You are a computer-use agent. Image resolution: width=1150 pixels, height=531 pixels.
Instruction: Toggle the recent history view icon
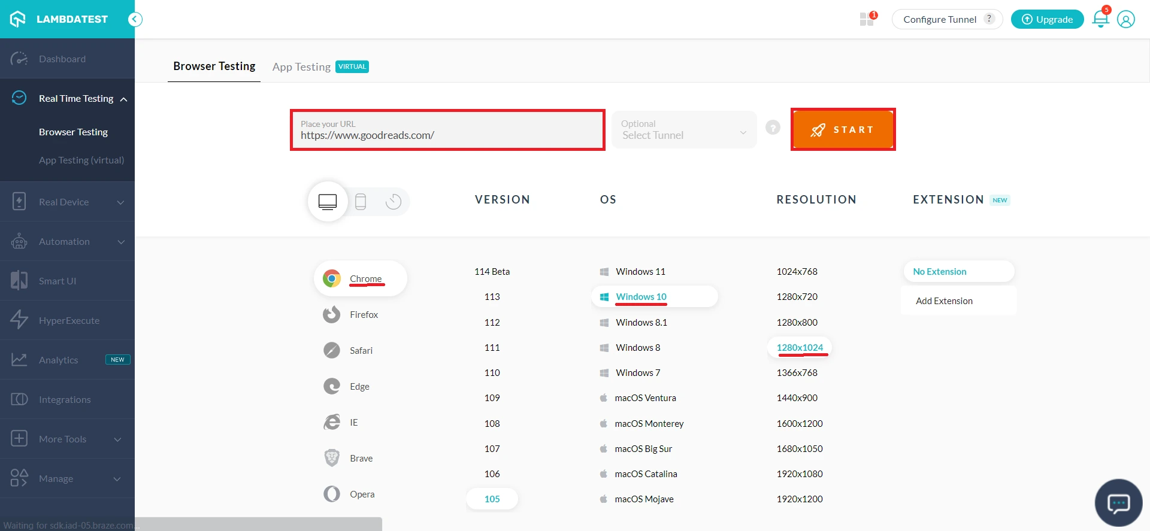click(x=394, y=202)
